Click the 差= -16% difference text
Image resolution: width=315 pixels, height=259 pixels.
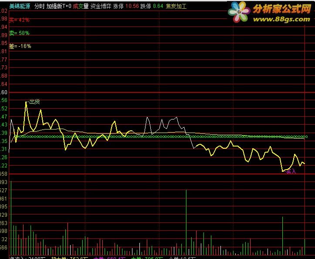(x=20, y=46)
